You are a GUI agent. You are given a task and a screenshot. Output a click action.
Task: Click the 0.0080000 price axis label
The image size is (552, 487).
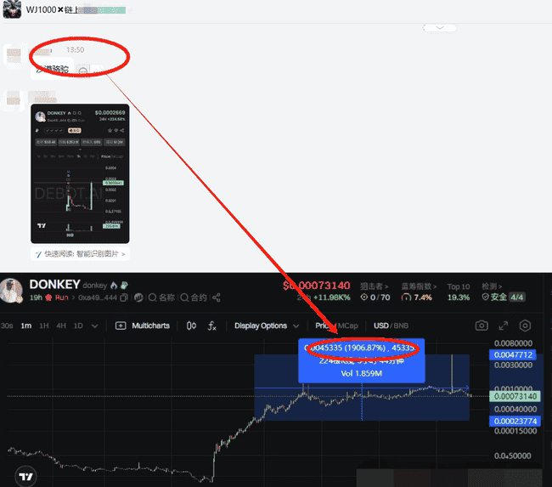(513, 343)
